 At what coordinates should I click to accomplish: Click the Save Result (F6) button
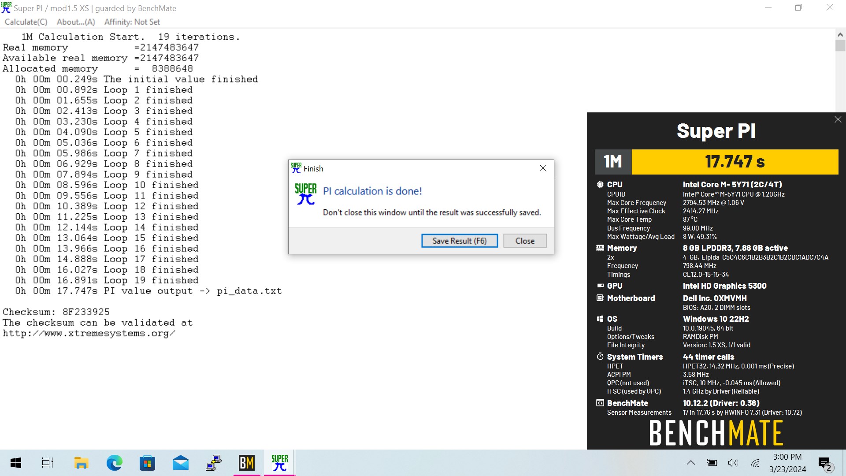[460, 241]
